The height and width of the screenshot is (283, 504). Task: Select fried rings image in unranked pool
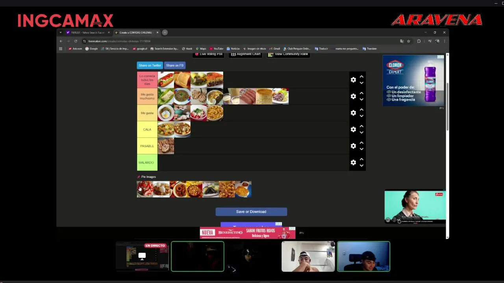(x=178, y=189)
